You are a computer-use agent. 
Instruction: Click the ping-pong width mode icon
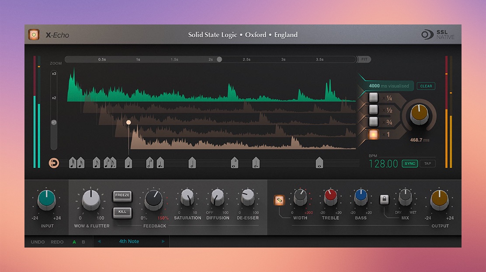(x=279, y=200)
